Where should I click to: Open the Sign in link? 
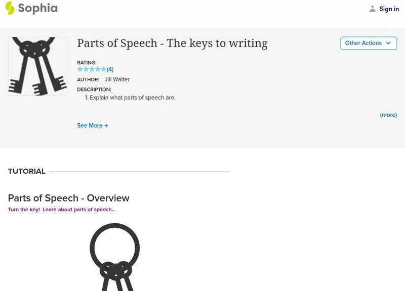pos(389,9)
